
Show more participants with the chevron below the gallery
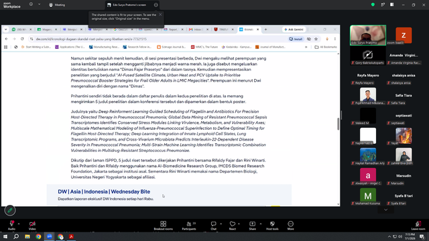tap(386, 210)
